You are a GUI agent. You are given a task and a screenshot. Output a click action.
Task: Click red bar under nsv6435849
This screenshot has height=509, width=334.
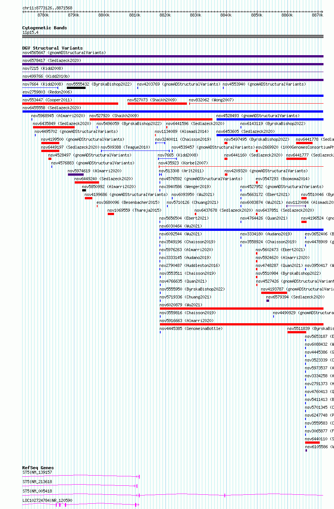click(54, 127)
